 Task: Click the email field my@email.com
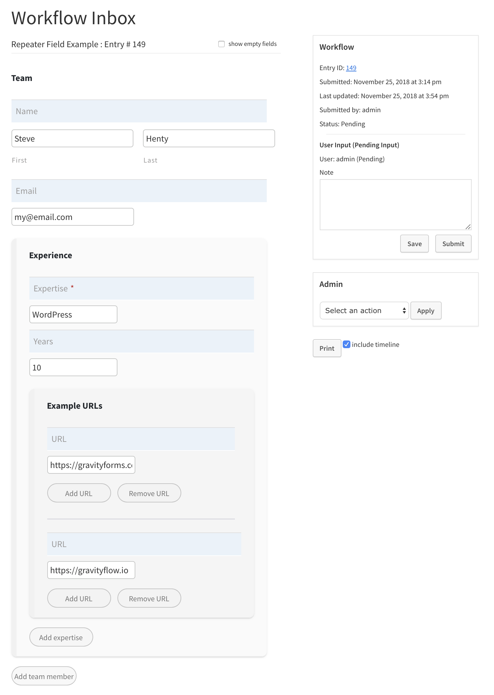[73, 217]
